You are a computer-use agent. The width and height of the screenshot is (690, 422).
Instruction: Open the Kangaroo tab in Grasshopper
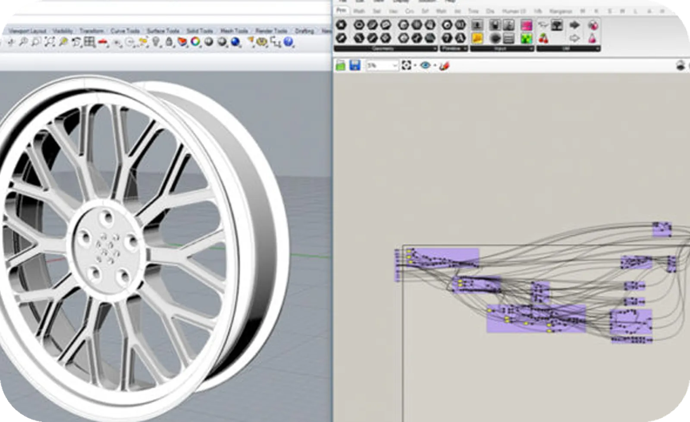coord(561,11)
